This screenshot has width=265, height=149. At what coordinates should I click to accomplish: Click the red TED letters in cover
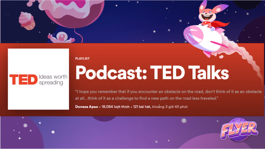(x=22, y=80)
